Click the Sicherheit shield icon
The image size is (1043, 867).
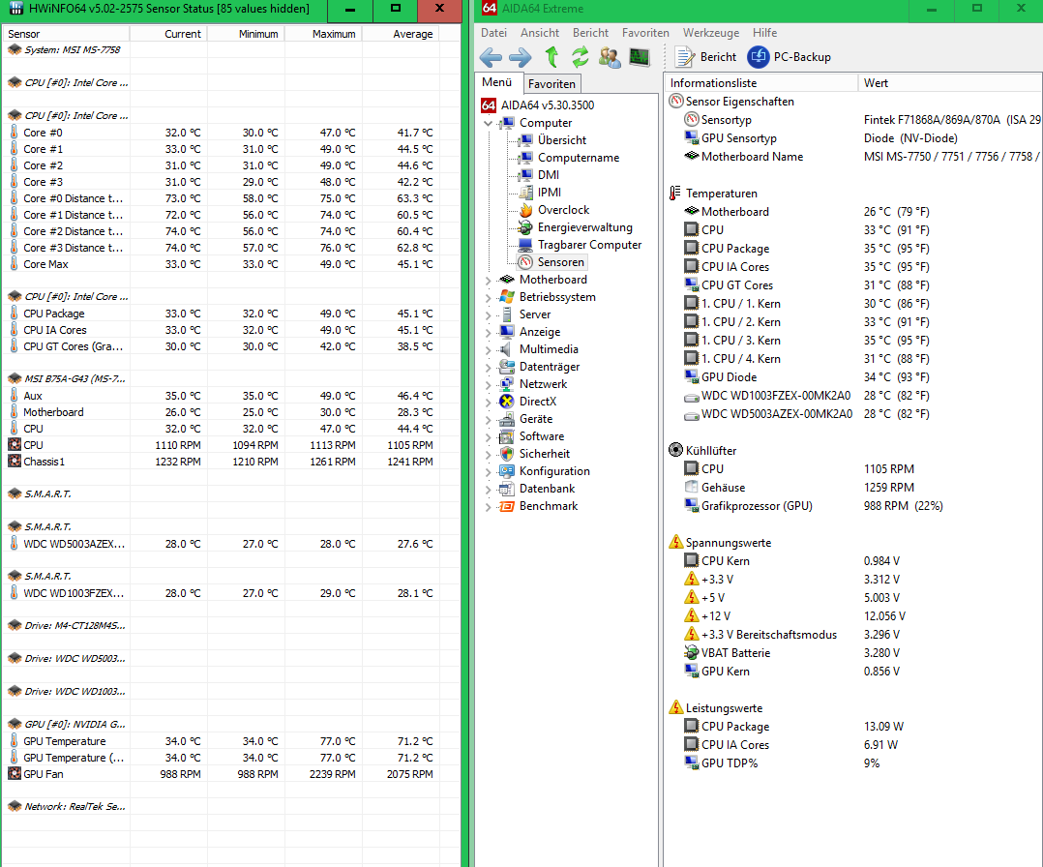click(x=507, y=454)
